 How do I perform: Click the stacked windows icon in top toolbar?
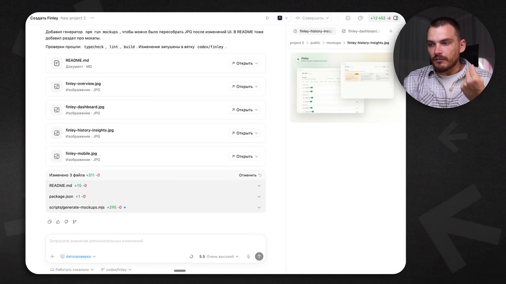[361, 18]
